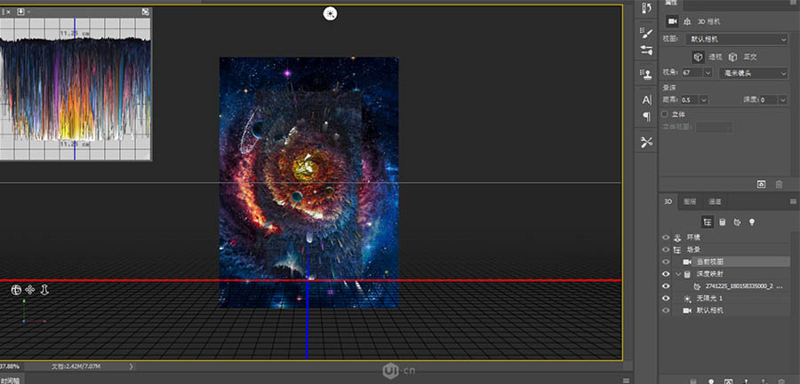Select the 3D camera properties icon

tap(673, 21)
